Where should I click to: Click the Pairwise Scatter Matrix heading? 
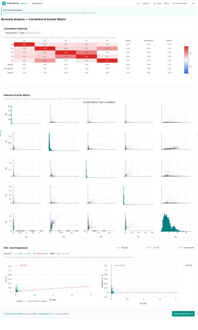17,95
